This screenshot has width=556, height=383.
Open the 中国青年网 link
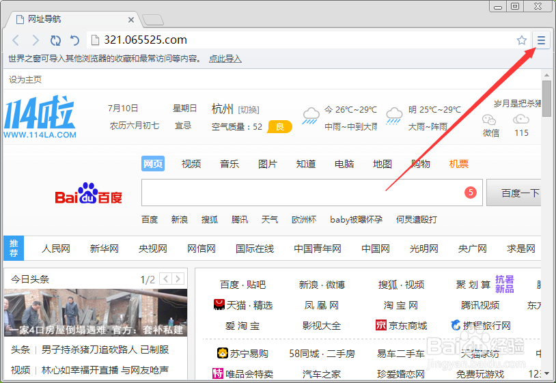pos(318,249)
